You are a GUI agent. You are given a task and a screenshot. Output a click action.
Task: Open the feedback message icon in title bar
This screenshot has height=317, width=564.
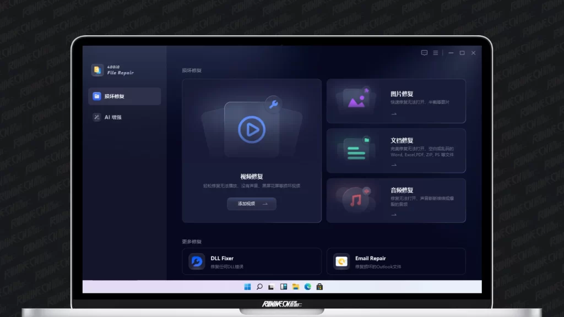pos(424,53)
